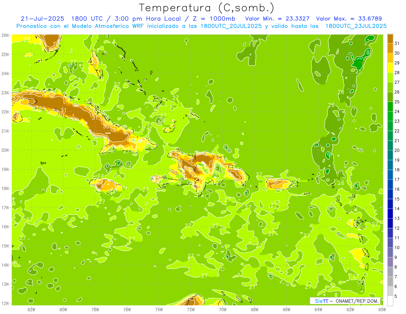Click the '24N' latitude axis label

5,74
